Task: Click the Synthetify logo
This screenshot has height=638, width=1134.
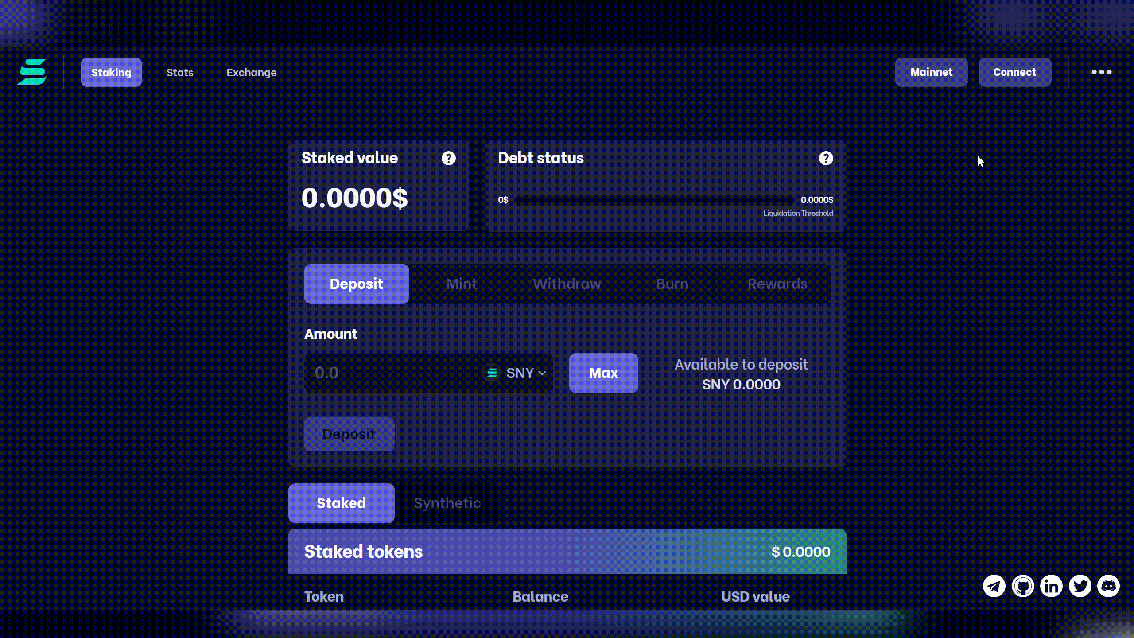Action: click(32, 72)
